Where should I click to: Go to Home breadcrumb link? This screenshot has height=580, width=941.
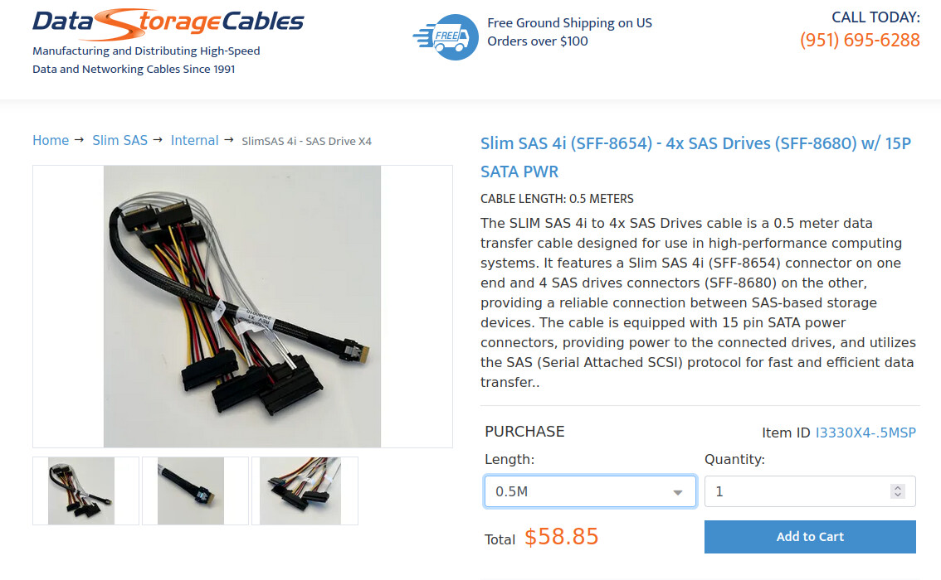(51, 140)
